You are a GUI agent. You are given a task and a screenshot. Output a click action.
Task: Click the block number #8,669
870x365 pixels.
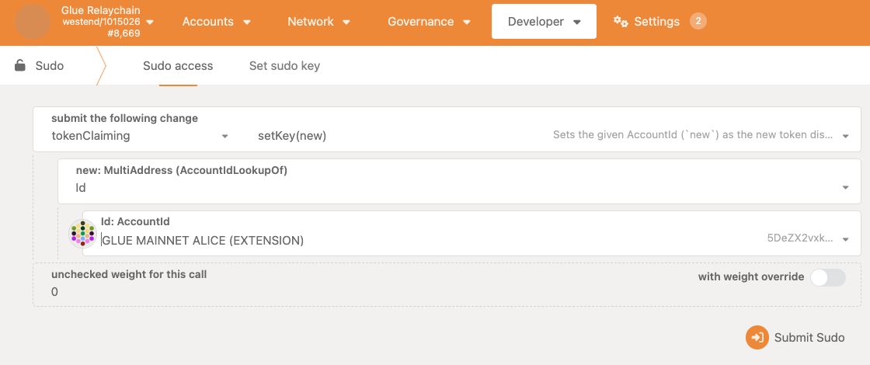[x=124, y=33]
